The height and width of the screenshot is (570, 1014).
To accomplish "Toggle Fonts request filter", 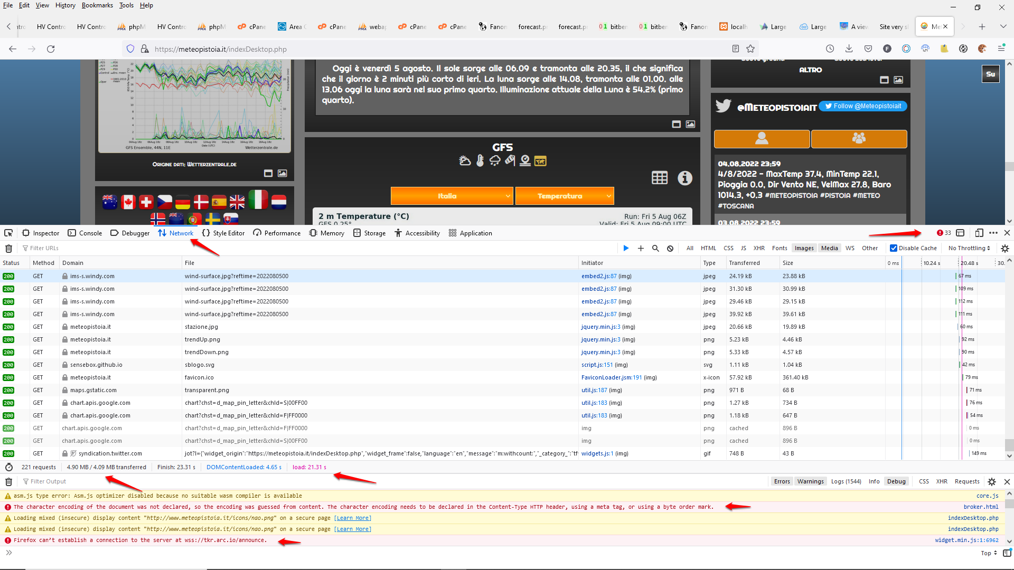I will 780,248.
